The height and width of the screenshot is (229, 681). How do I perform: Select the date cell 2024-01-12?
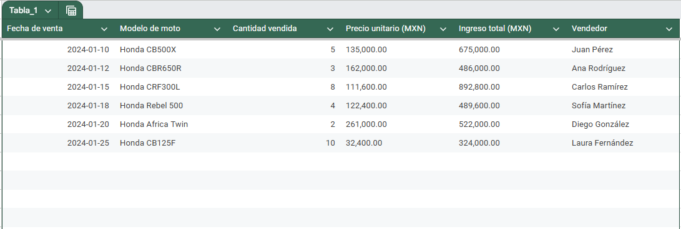(x=59, y=68)
